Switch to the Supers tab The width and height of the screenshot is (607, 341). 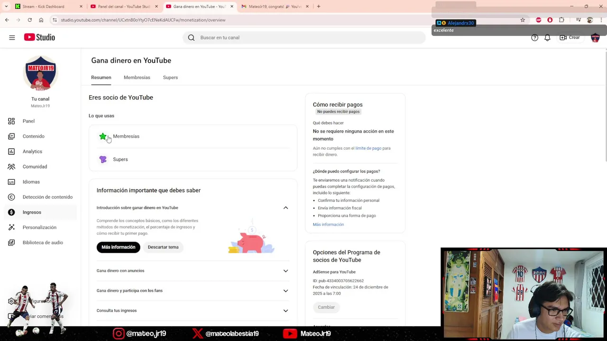coord(170,78)
